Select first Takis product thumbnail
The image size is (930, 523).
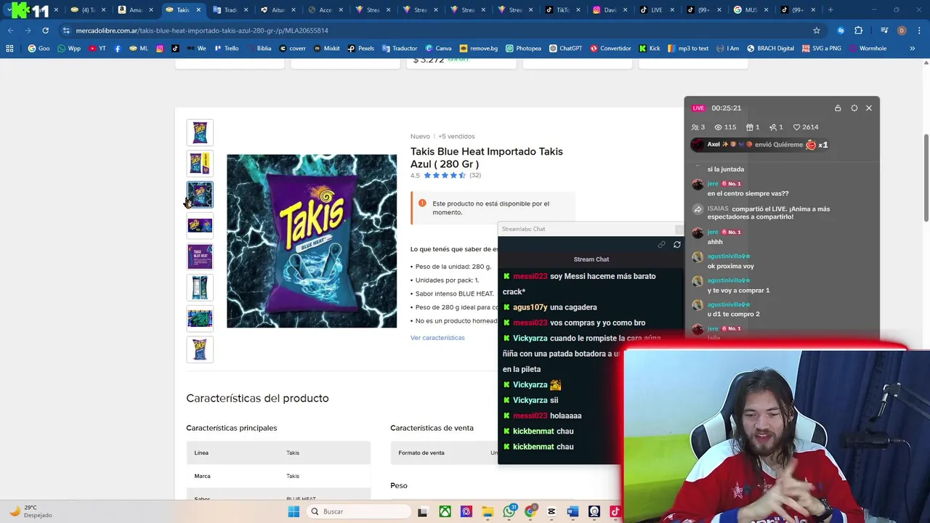[x=200, y=132]
